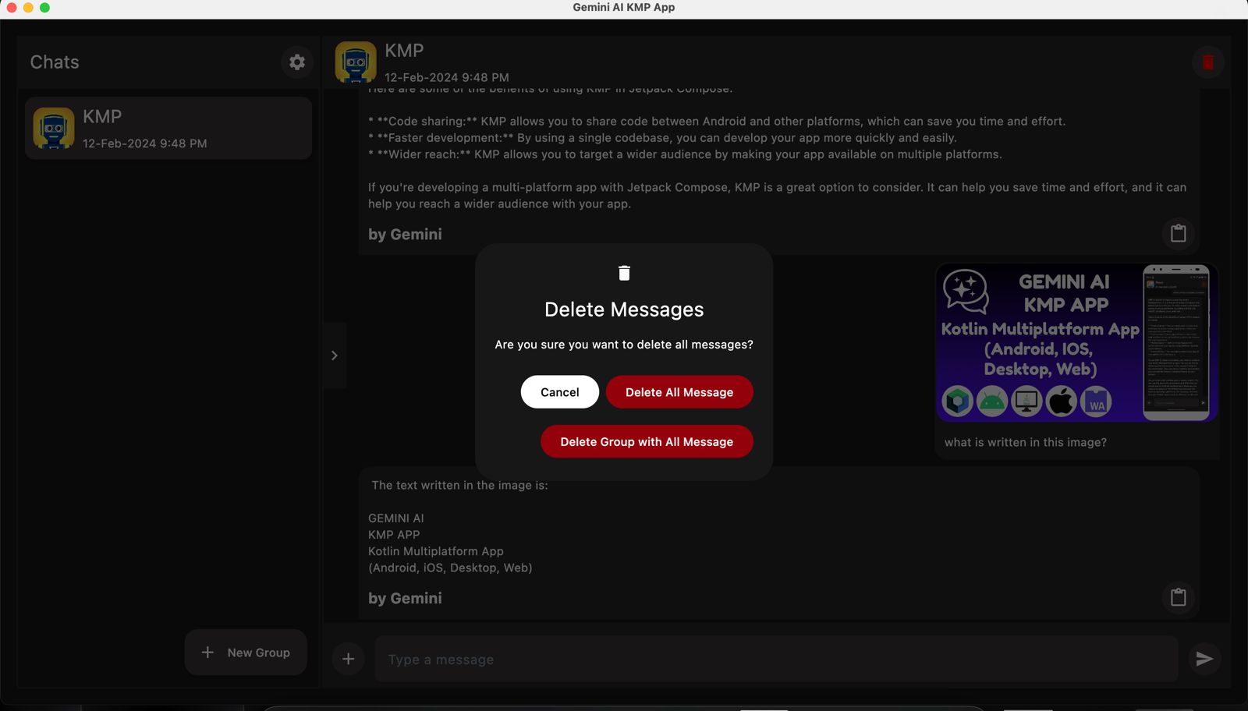Create a New Group
This screenshot has height=711, width=1248.
tap(246, 653)
